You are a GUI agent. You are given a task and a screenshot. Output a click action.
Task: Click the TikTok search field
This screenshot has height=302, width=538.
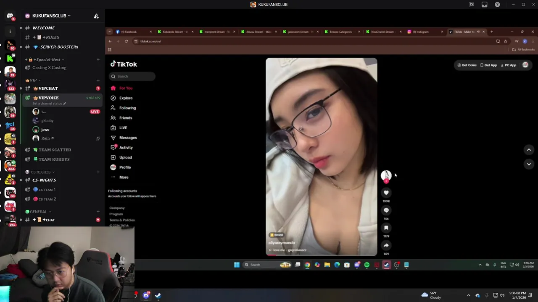133,76
